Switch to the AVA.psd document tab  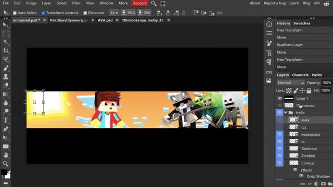click(105, 20)
